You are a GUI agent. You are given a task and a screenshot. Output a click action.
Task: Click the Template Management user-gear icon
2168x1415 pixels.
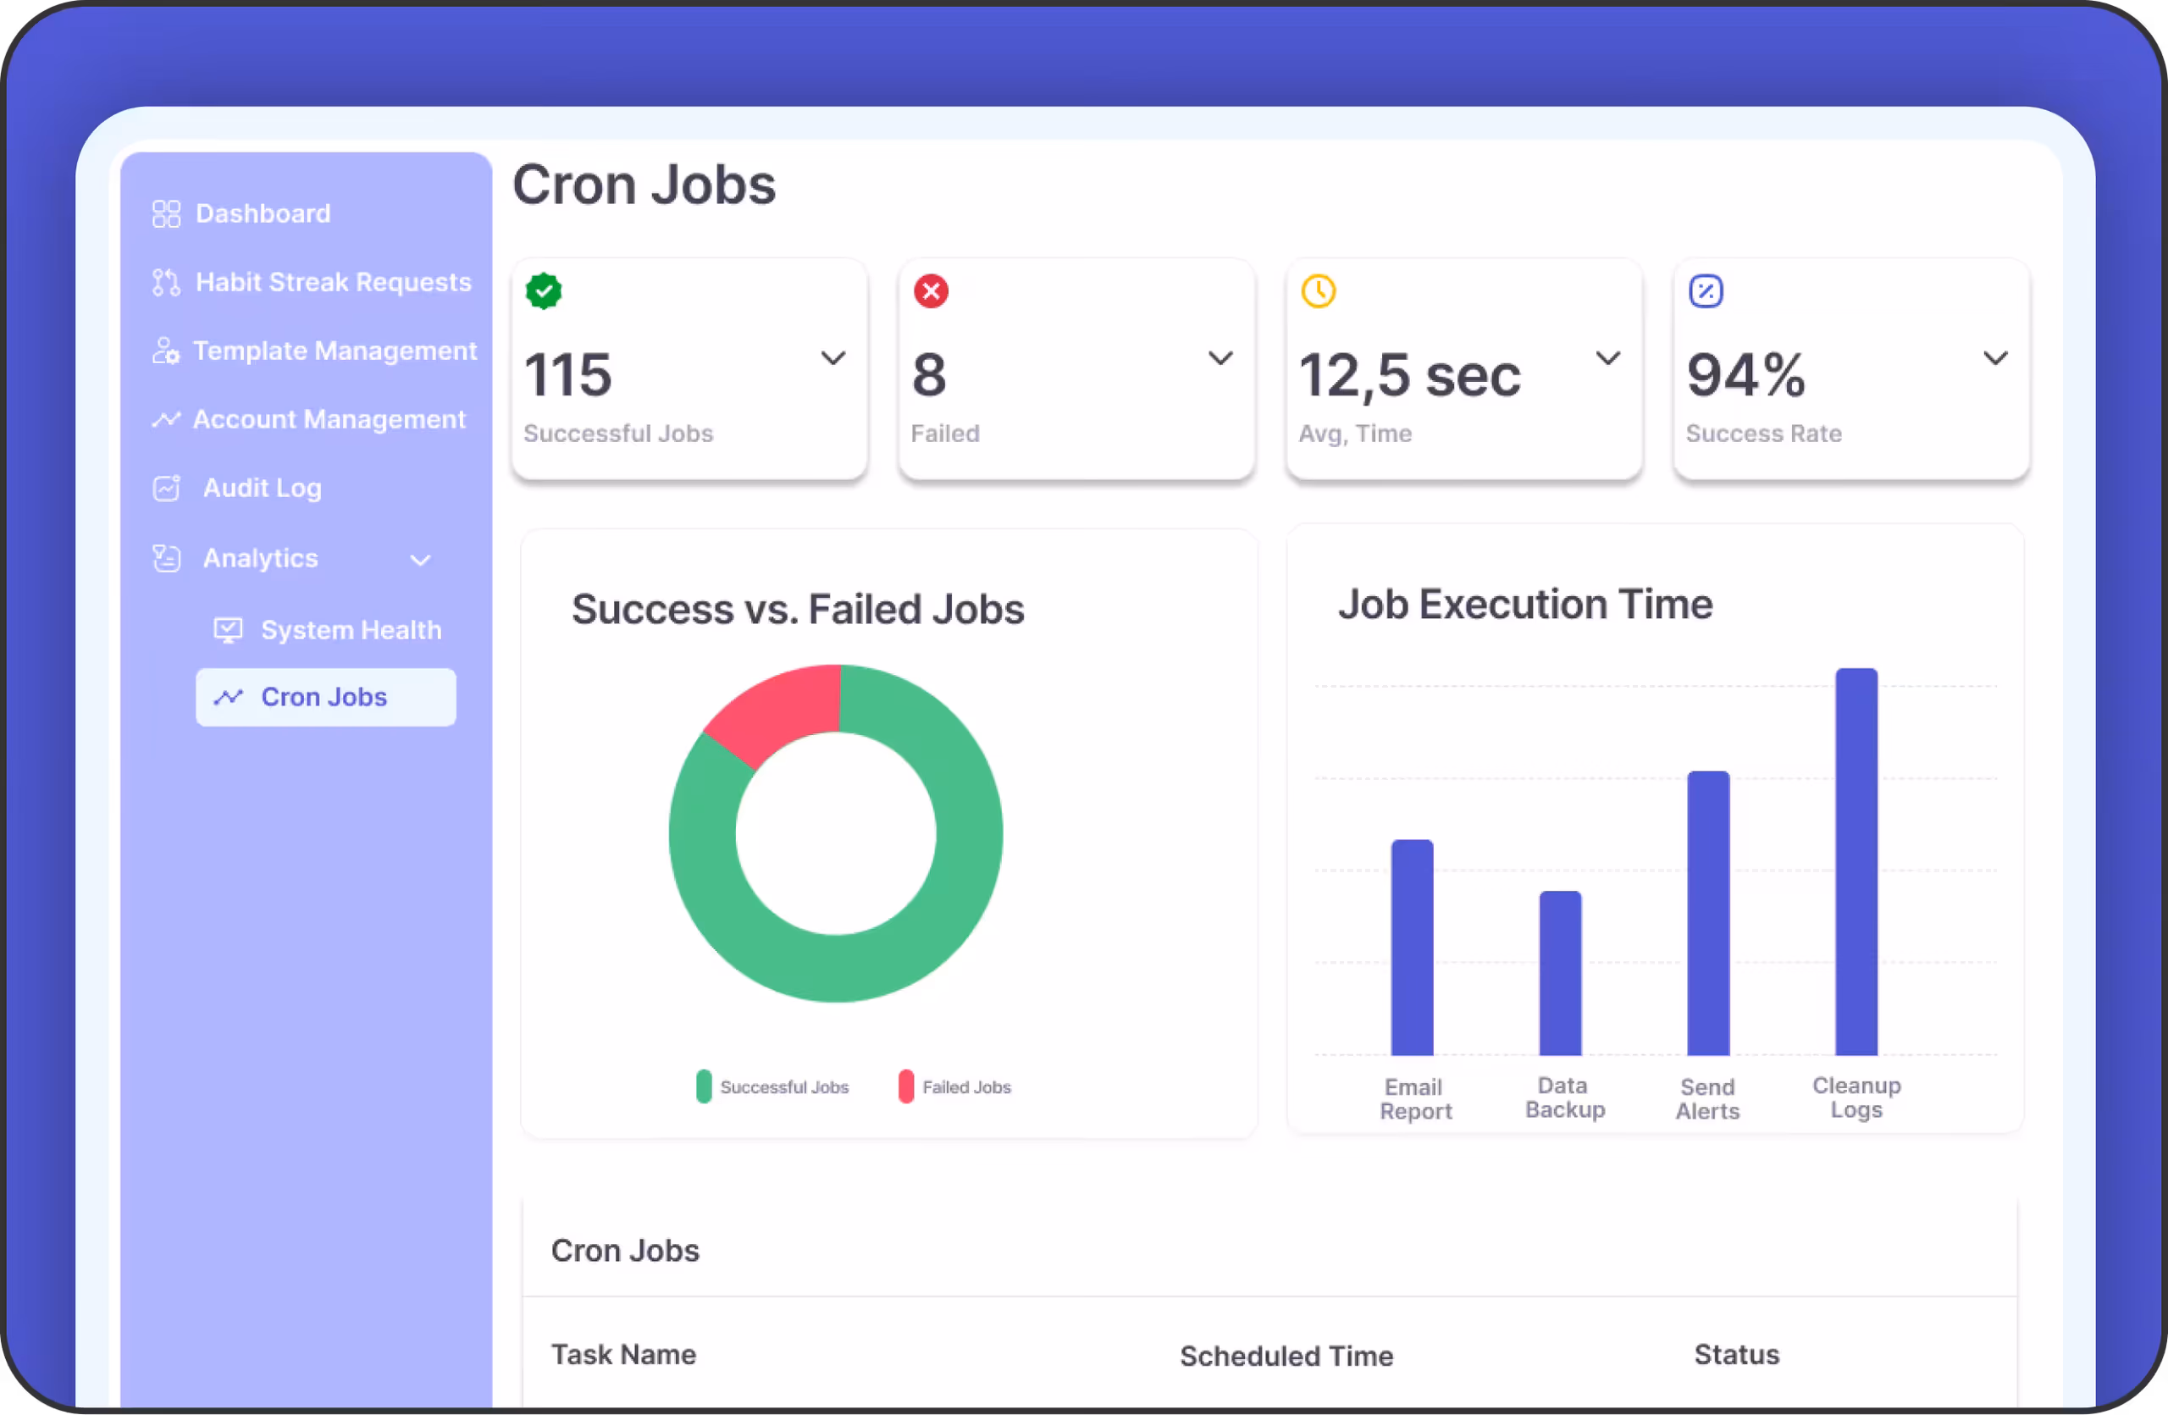[x=166, y=351]
